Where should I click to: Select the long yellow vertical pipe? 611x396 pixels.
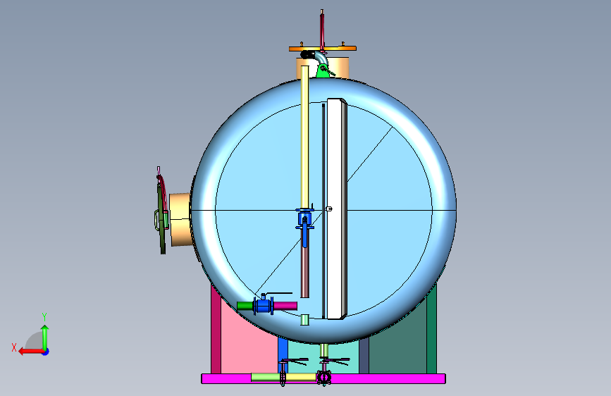pos(304,137)
